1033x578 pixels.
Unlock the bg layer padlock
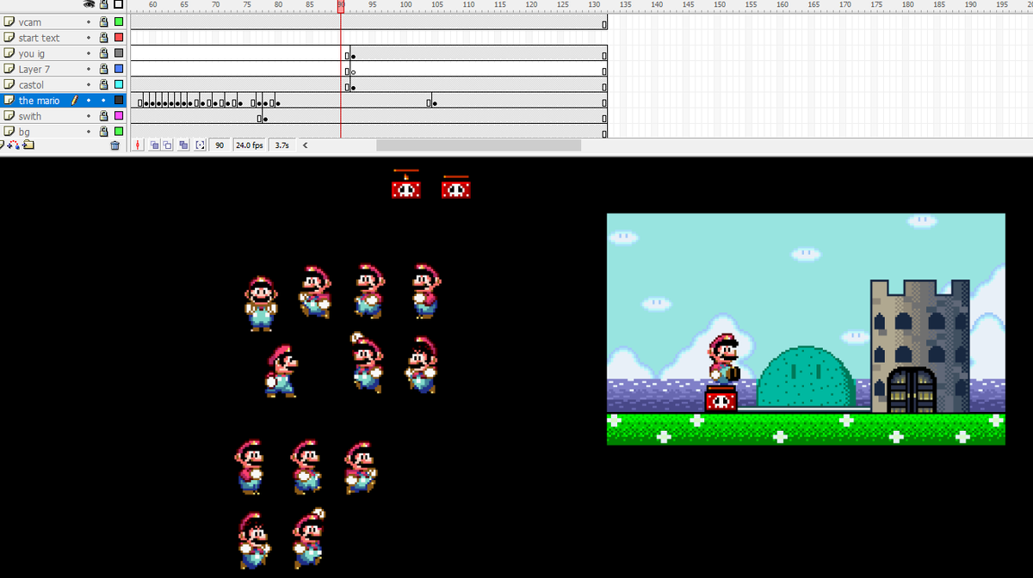[x=104, y=132]
